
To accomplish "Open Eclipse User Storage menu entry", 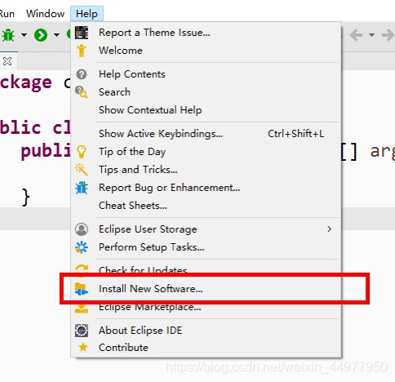I will (148, 229).
